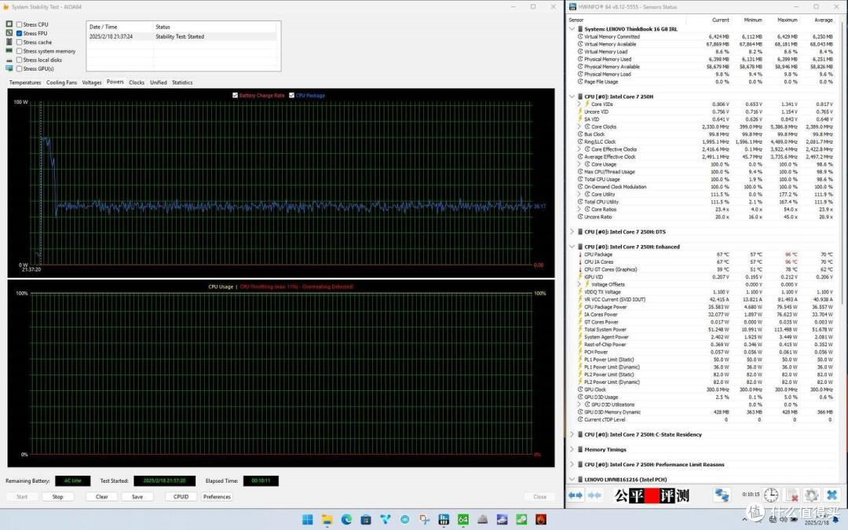Click the HWiNFO network remote sensors icon

point(721,495)
